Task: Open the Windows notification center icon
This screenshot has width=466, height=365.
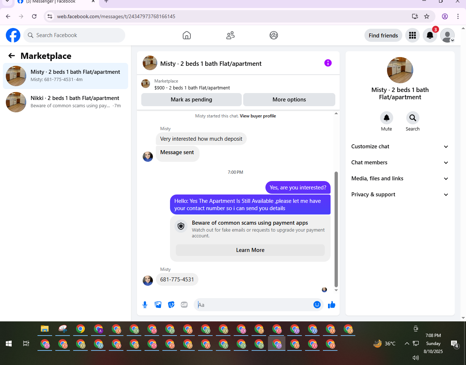Action: click(454, 344)
